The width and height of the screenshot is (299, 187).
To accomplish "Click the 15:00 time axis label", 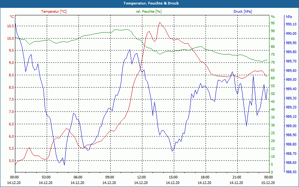I will [173, 177].
